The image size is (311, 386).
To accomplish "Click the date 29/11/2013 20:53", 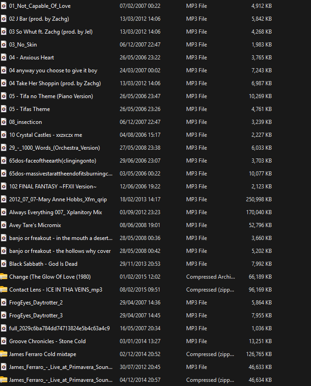I will (x=140, y=263).
